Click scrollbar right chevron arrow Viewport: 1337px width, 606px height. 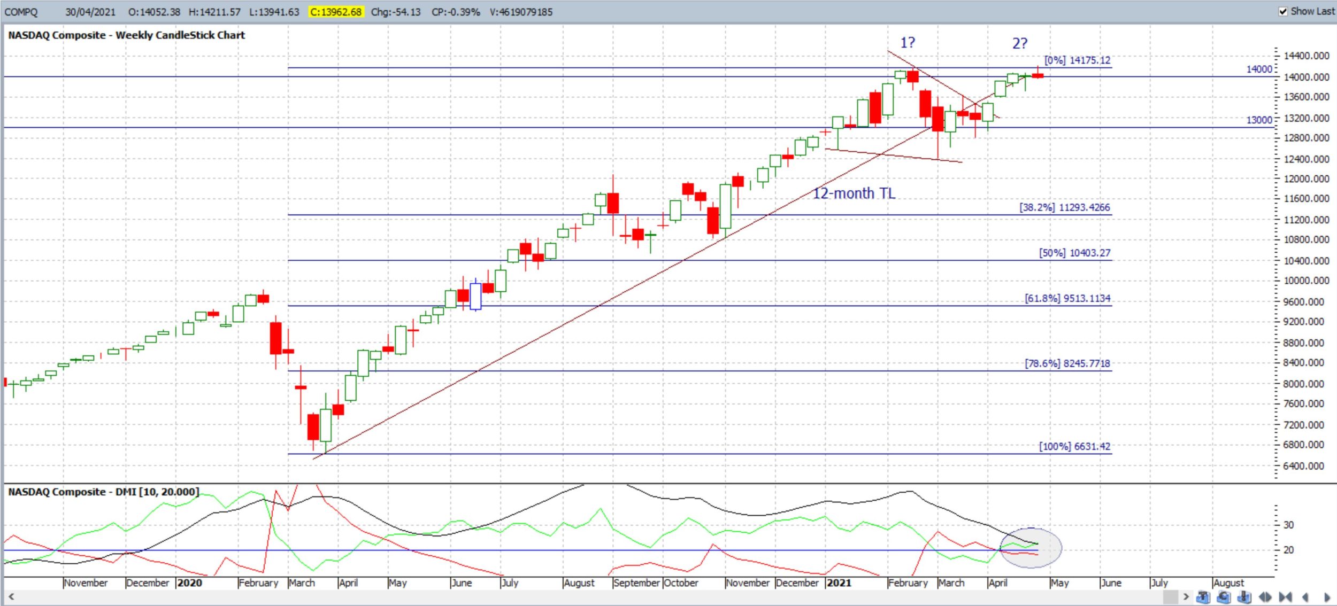tap(1186, 596)
